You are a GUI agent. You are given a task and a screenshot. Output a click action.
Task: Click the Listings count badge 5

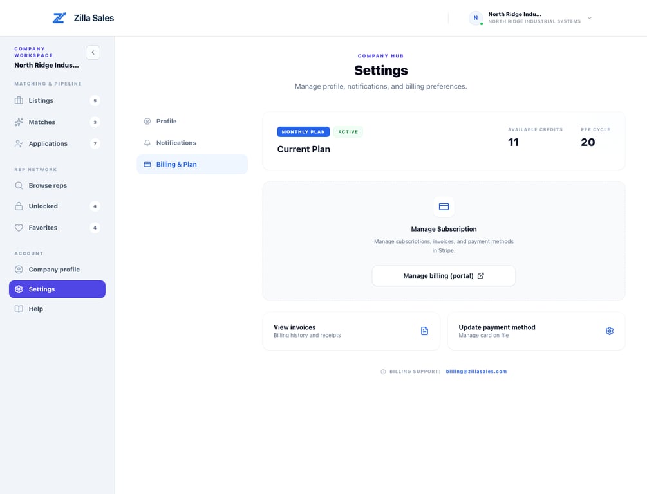click(95, 100)
